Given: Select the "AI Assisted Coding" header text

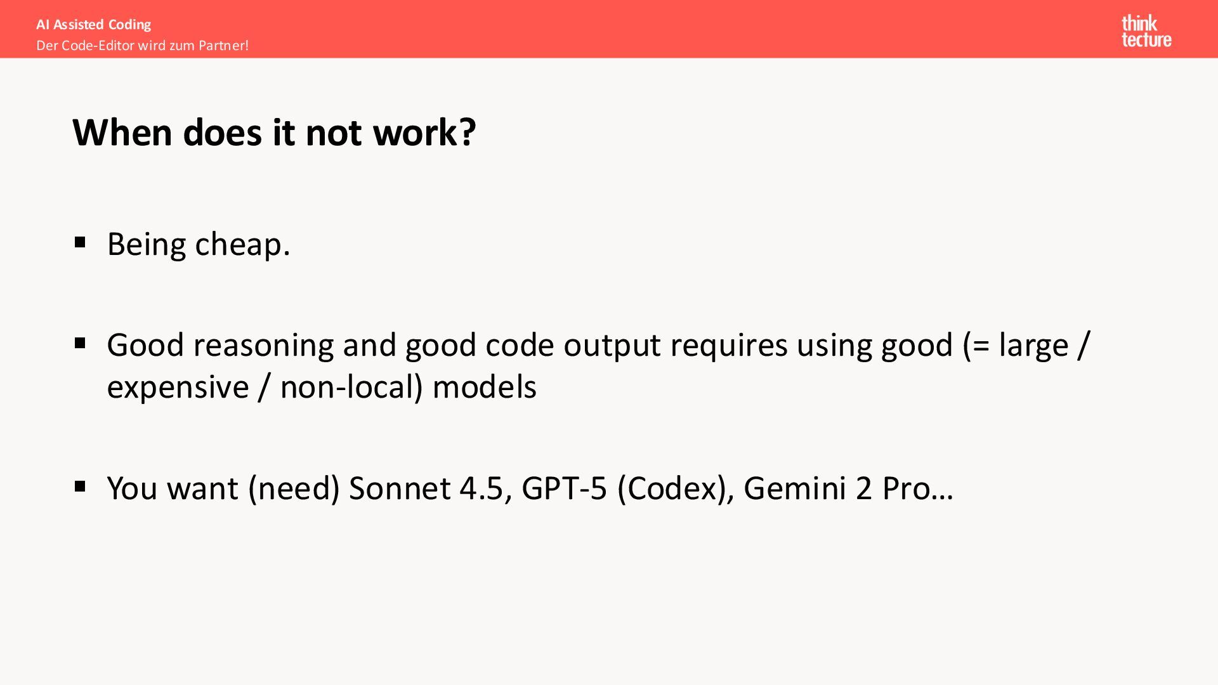Looking at the screenshot, I should point(94,24).
